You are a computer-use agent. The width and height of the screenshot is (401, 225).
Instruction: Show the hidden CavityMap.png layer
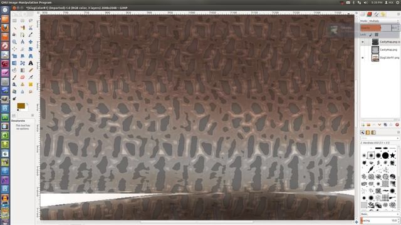point(362,50)
